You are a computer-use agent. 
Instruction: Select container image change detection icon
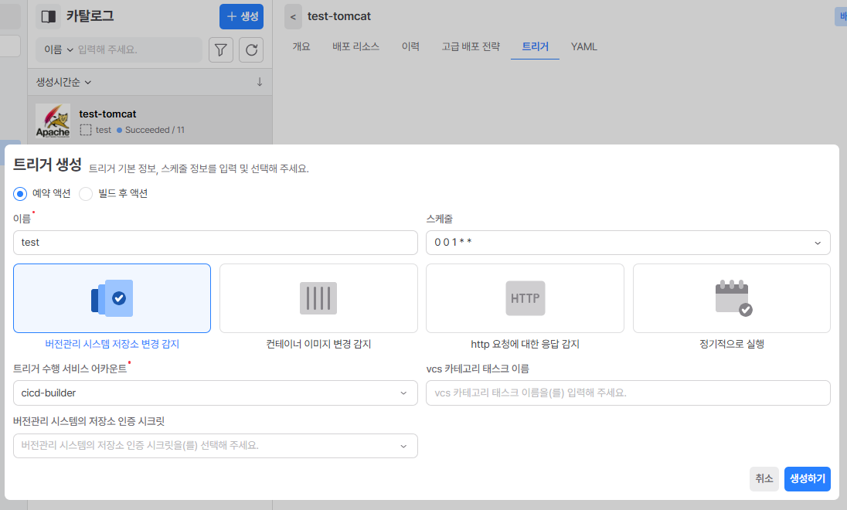(x=318, y=298)
